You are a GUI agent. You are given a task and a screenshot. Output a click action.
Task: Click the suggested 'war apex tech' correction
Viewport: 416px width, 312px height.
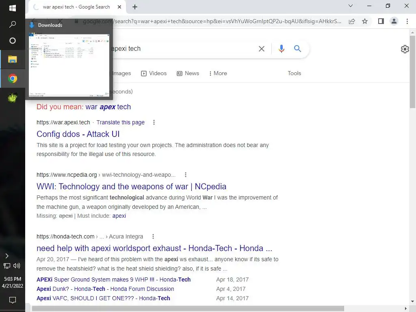point(108,107)
